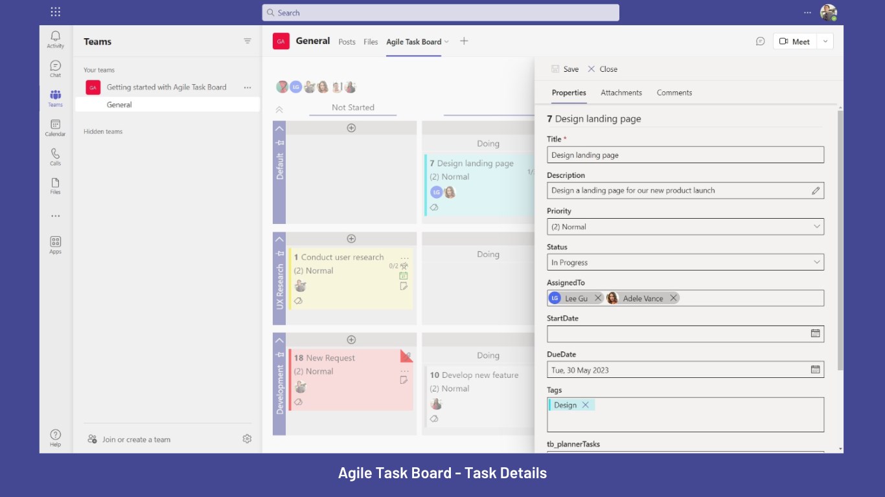This screenshot has width=885, height=497.
Task: Switch to the Files tab in channel
Action: (371, 42)
